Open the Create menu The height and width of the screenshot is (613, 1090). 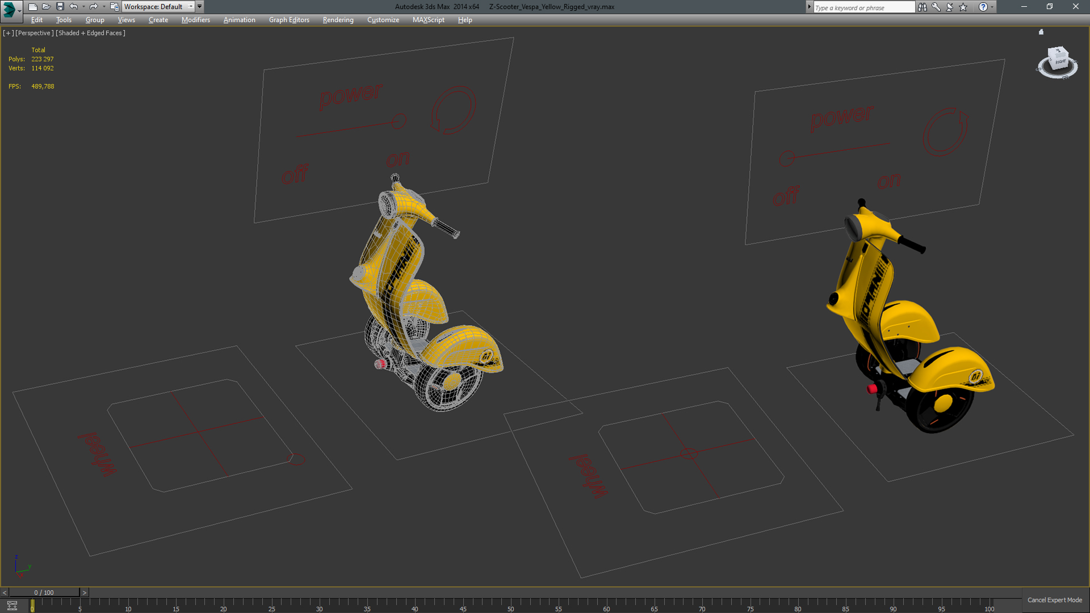tap(158, 20)
